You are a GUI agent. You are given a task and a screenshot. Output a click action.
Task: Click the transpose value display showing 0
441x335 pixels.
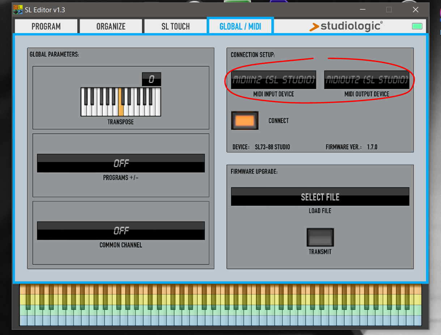click(x=151, y=79)
